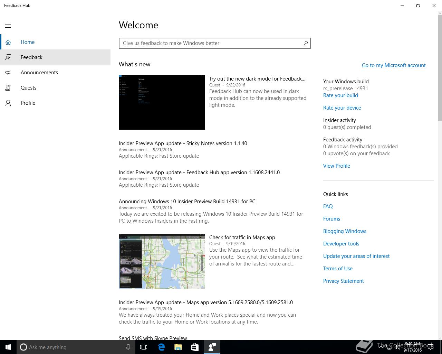Image resolution: width=442 pixels, height=354 pixels.
Task: Click the taskbar clock and date
Action: pos(412,347)
